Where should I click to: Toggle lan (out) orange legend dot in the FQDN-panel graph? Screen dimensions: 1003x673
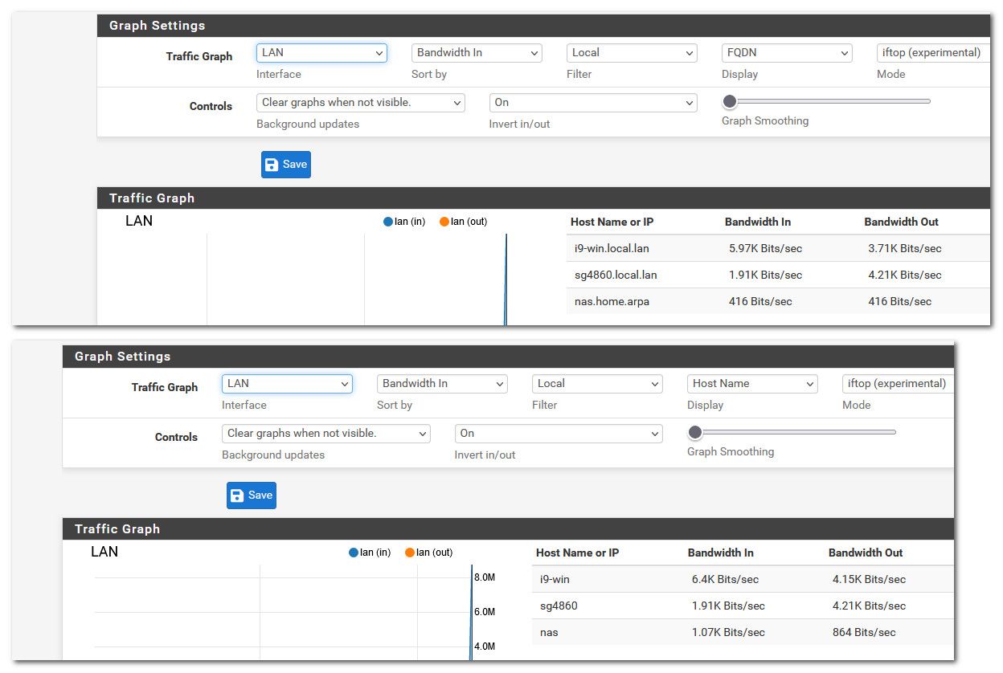[x=444, y=222]
